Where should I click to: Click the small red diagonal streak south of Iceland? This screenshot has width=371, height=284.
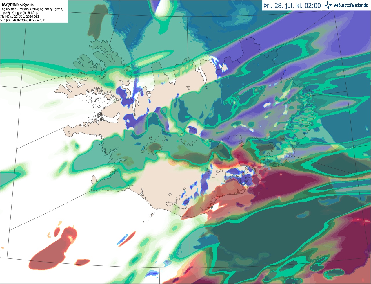point(127,239)
